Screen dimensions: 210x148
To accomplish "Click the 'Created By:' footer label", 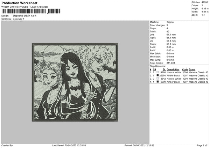I will [x=7, y=146].
